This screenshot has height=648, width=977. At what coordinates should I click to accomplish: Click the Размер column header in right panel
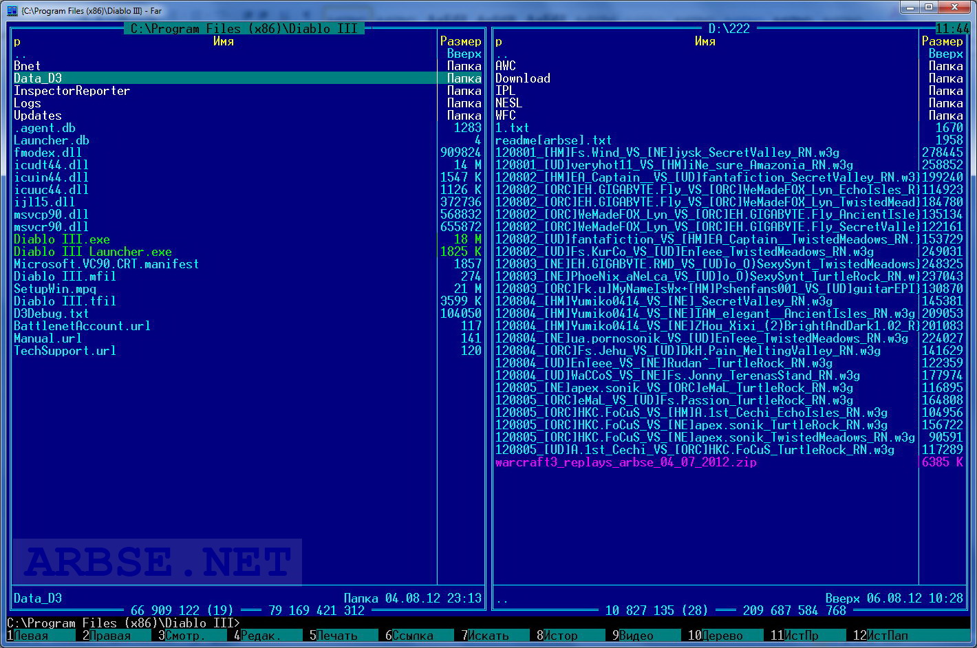tap(943, 41)
